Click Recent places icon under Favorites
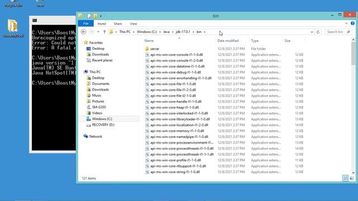The height and width of the screenshot is (201, 358). tap(88, 60)
